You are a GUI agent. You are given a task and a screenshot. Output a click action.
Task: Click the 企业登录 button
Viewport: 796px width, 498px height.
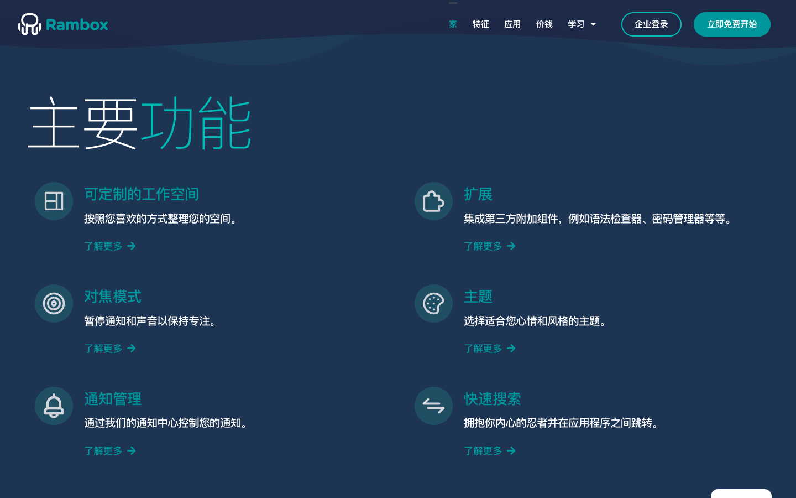tap(651, 24)
